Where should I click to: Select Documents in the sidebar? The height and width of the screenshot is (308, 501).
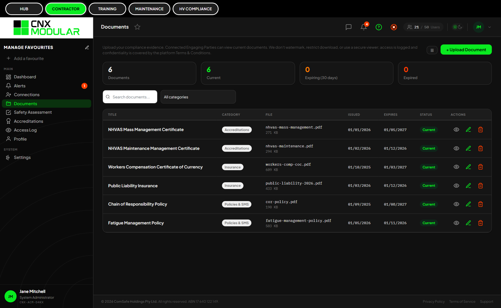(x=46, y=104)
